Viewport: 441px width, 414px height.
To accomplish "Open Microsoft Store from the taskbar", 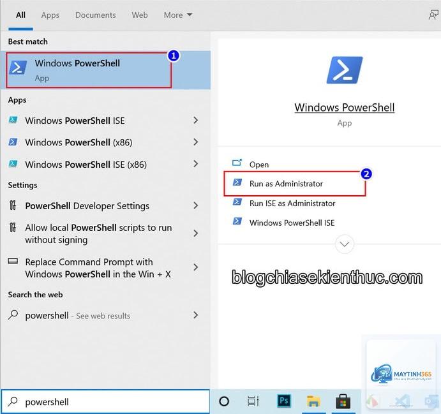I will coord(343,401).
